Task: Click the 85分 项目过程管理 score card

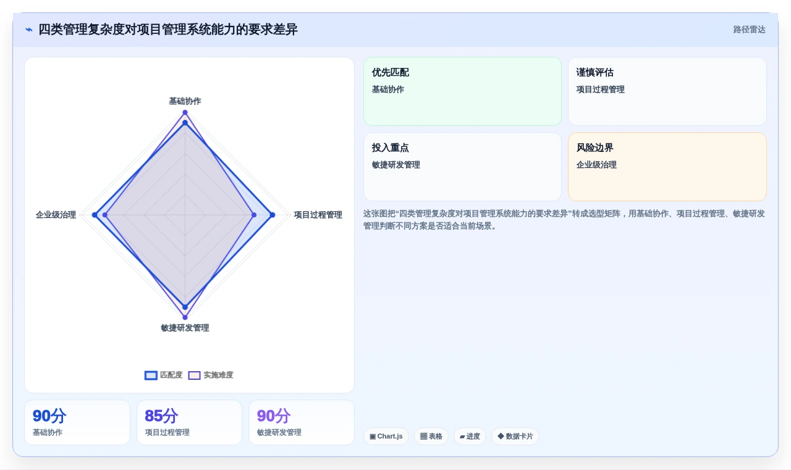Action: click(189, 422)
